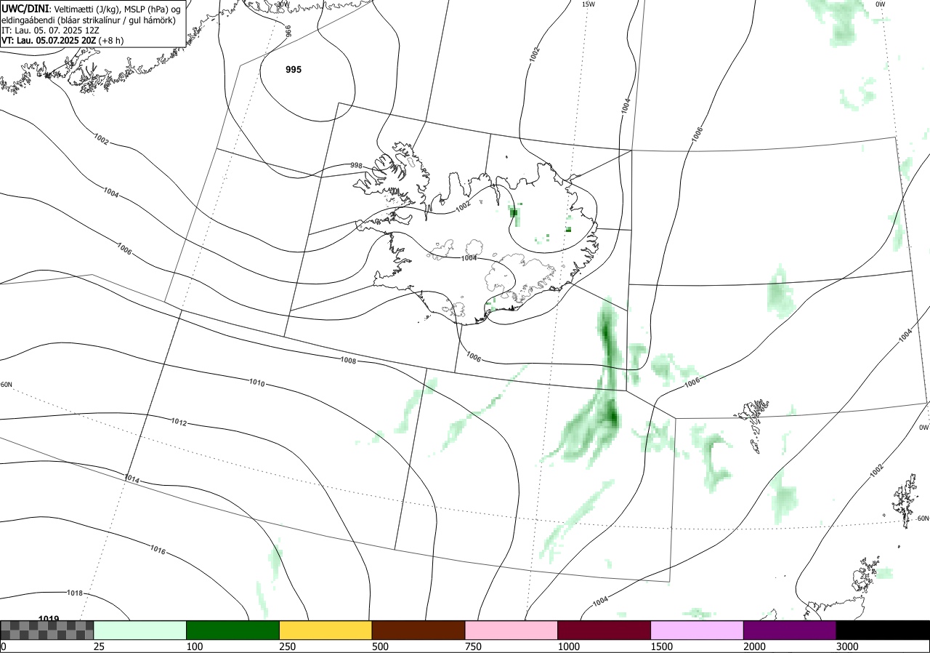Viewport: 930px width, 653px height.
Task: Select the IT: Lau. 05. 07. 2025 12Z line
Action: click(x=49, y=31)
